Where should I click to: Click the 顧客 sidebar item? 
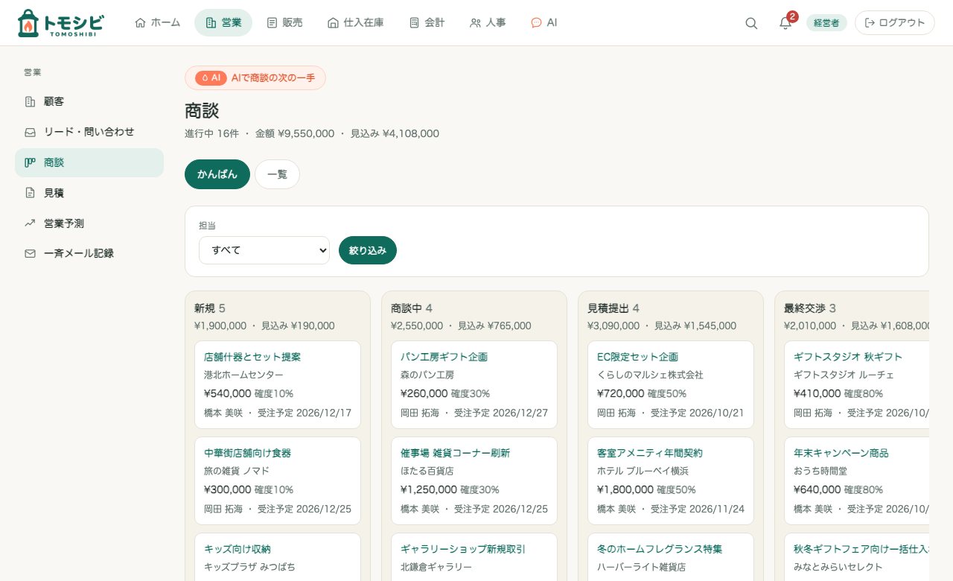click(89, 101)
